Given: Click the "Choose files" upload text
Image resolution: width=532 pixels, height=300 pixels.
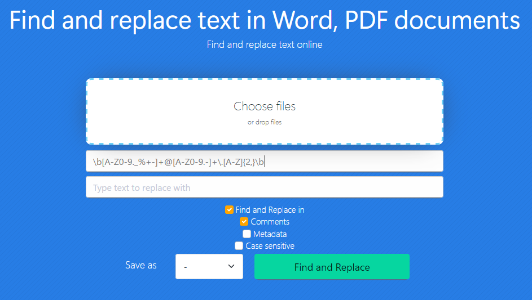Looking at the screenshot, I should pos(265,106).
